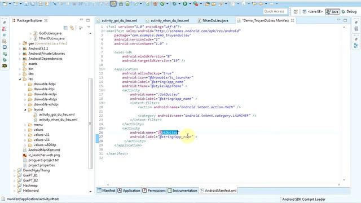This screenshot has width=361, height=203.
Task: Click the Search toolbar icon
Action: pos(221,4)
